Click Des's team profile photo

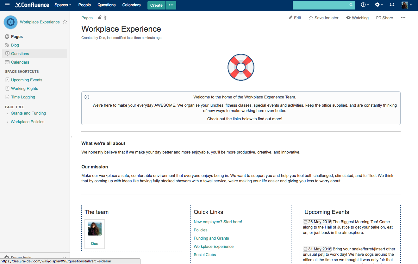click(x=95, y=229)
